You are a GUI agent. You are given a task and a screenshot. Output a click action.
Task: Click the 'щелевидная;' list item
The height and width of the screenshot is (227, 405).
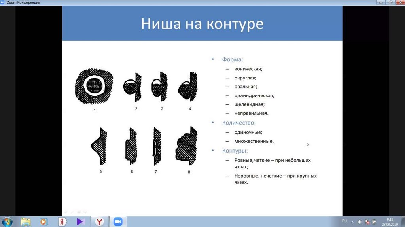pyautogui.click(x=249, y=104)
